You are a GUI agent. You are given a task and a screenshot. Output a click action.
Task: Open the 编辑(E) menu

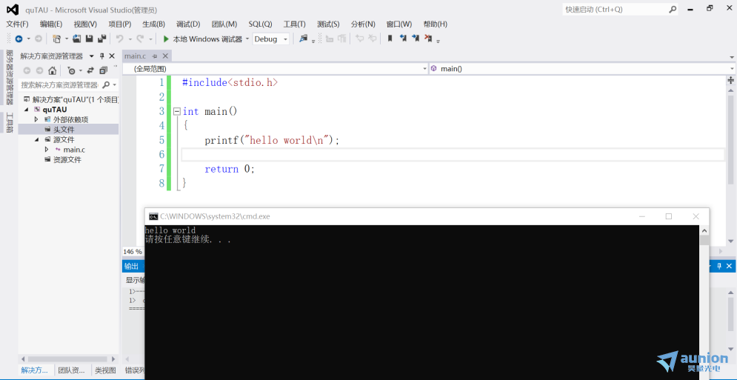[x=51, y=24]
